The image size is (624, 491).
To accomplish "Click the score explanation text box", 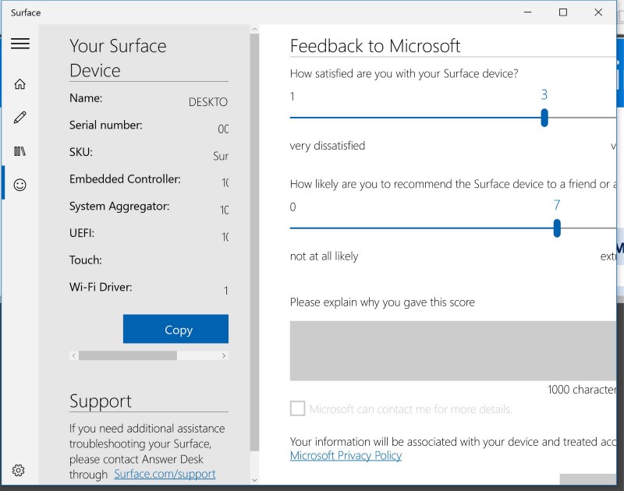I will pos(452,350).
